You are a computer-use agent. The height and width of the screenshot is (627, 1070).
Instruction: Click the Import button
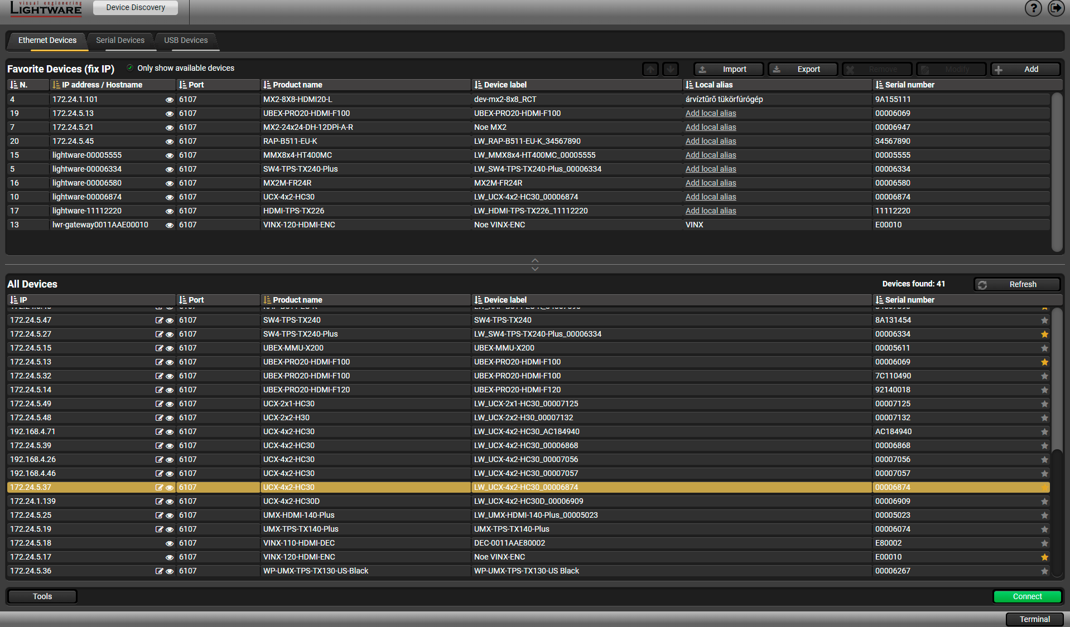pyautogui.click(x=729, y=69)
